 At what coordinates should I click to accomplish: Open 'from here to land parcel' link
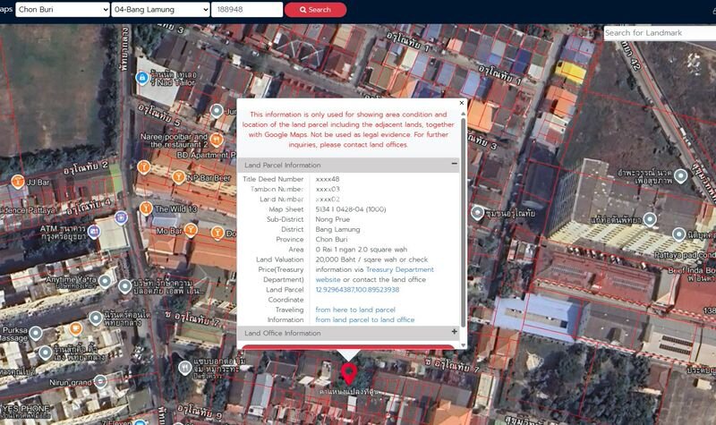coord(355,310)
